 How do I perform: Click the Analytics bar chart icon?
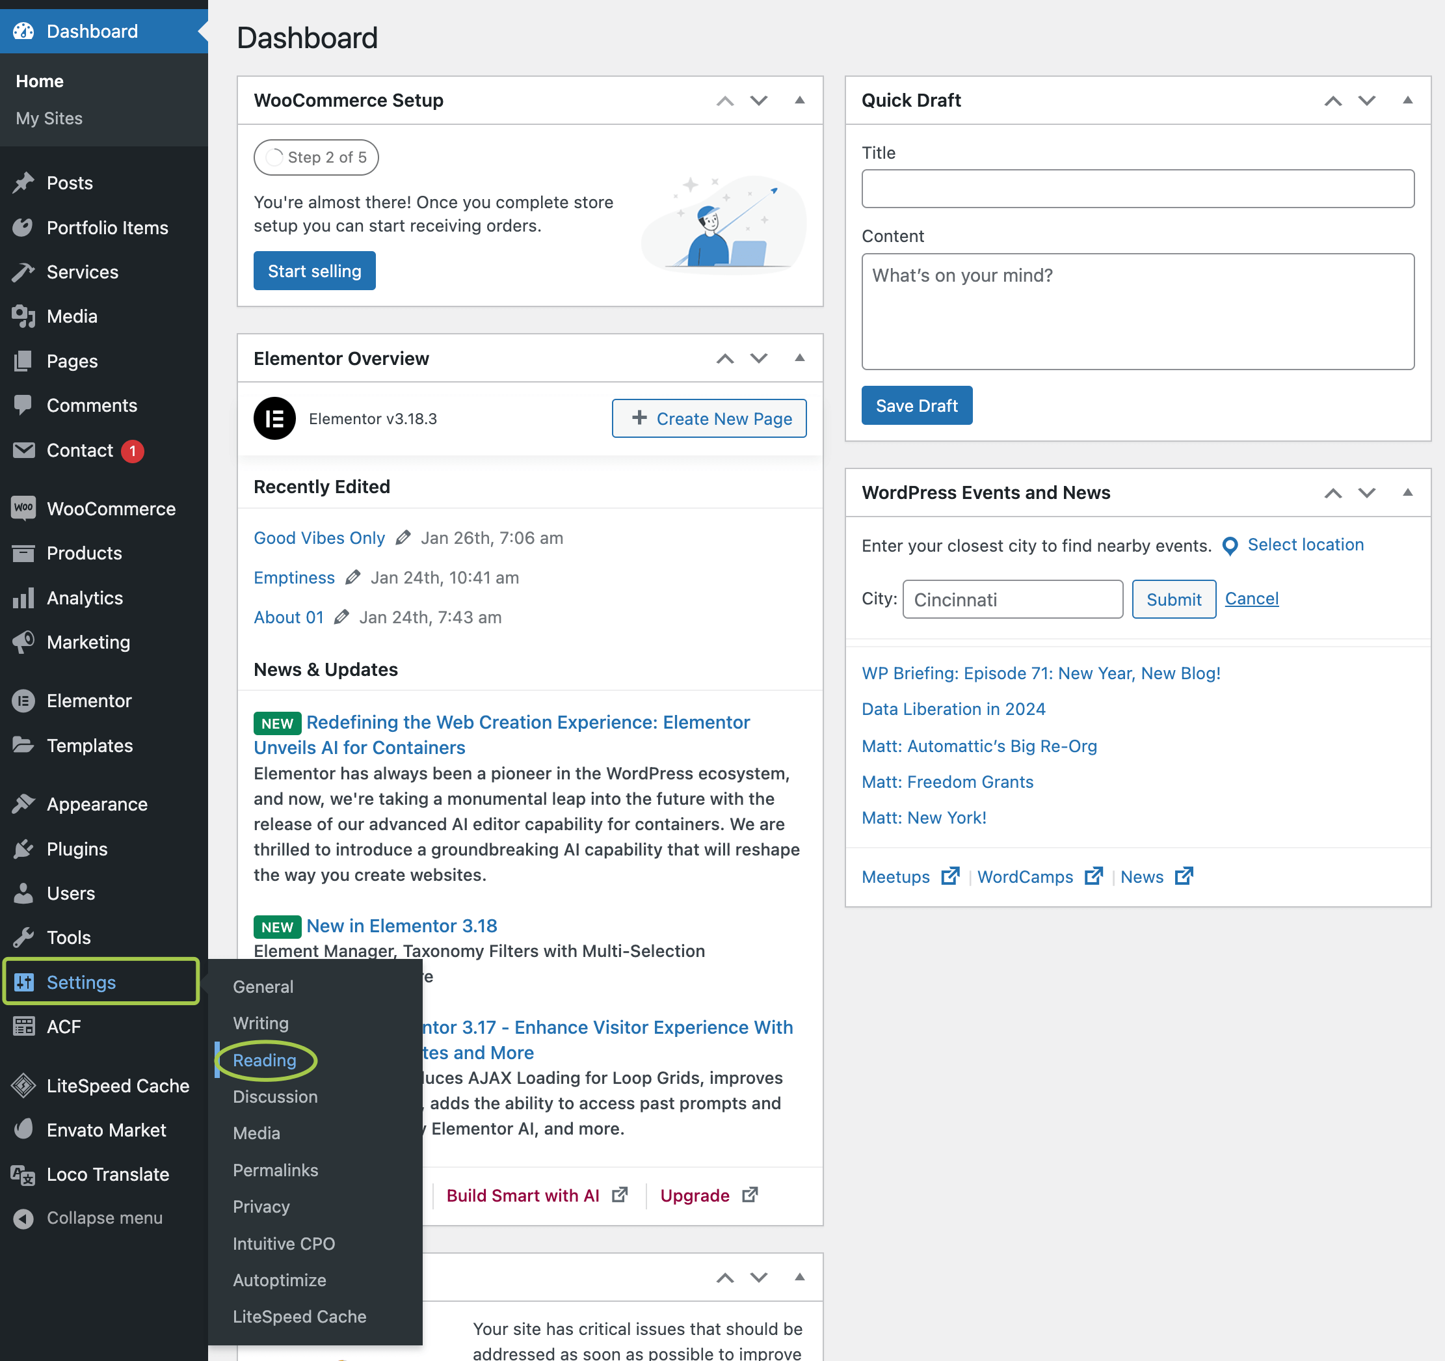[x=23, y=598]
